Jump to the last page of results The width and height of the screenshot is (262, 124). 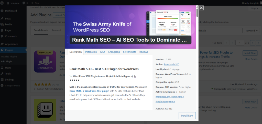[x=258, y=43]
